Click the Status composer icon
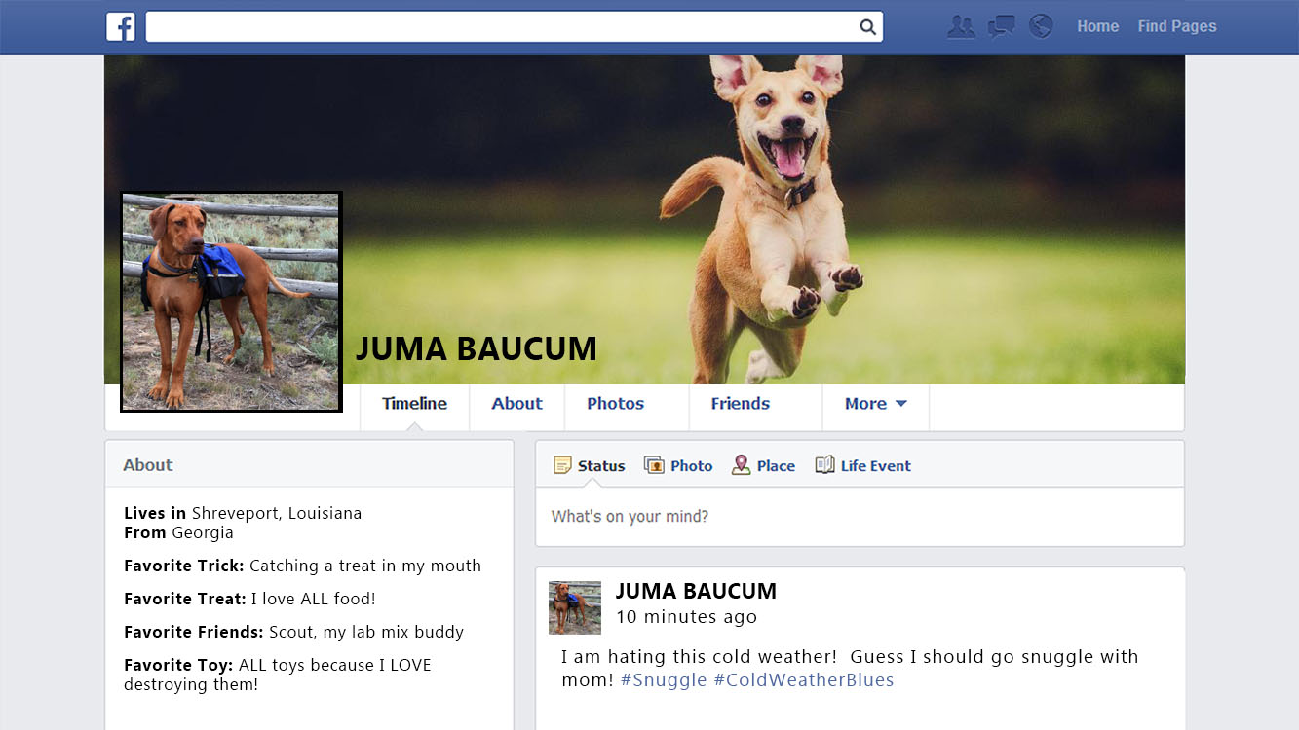Viewport: 1299px width, 730px height. pyautogui.click(x=562, y=465)
